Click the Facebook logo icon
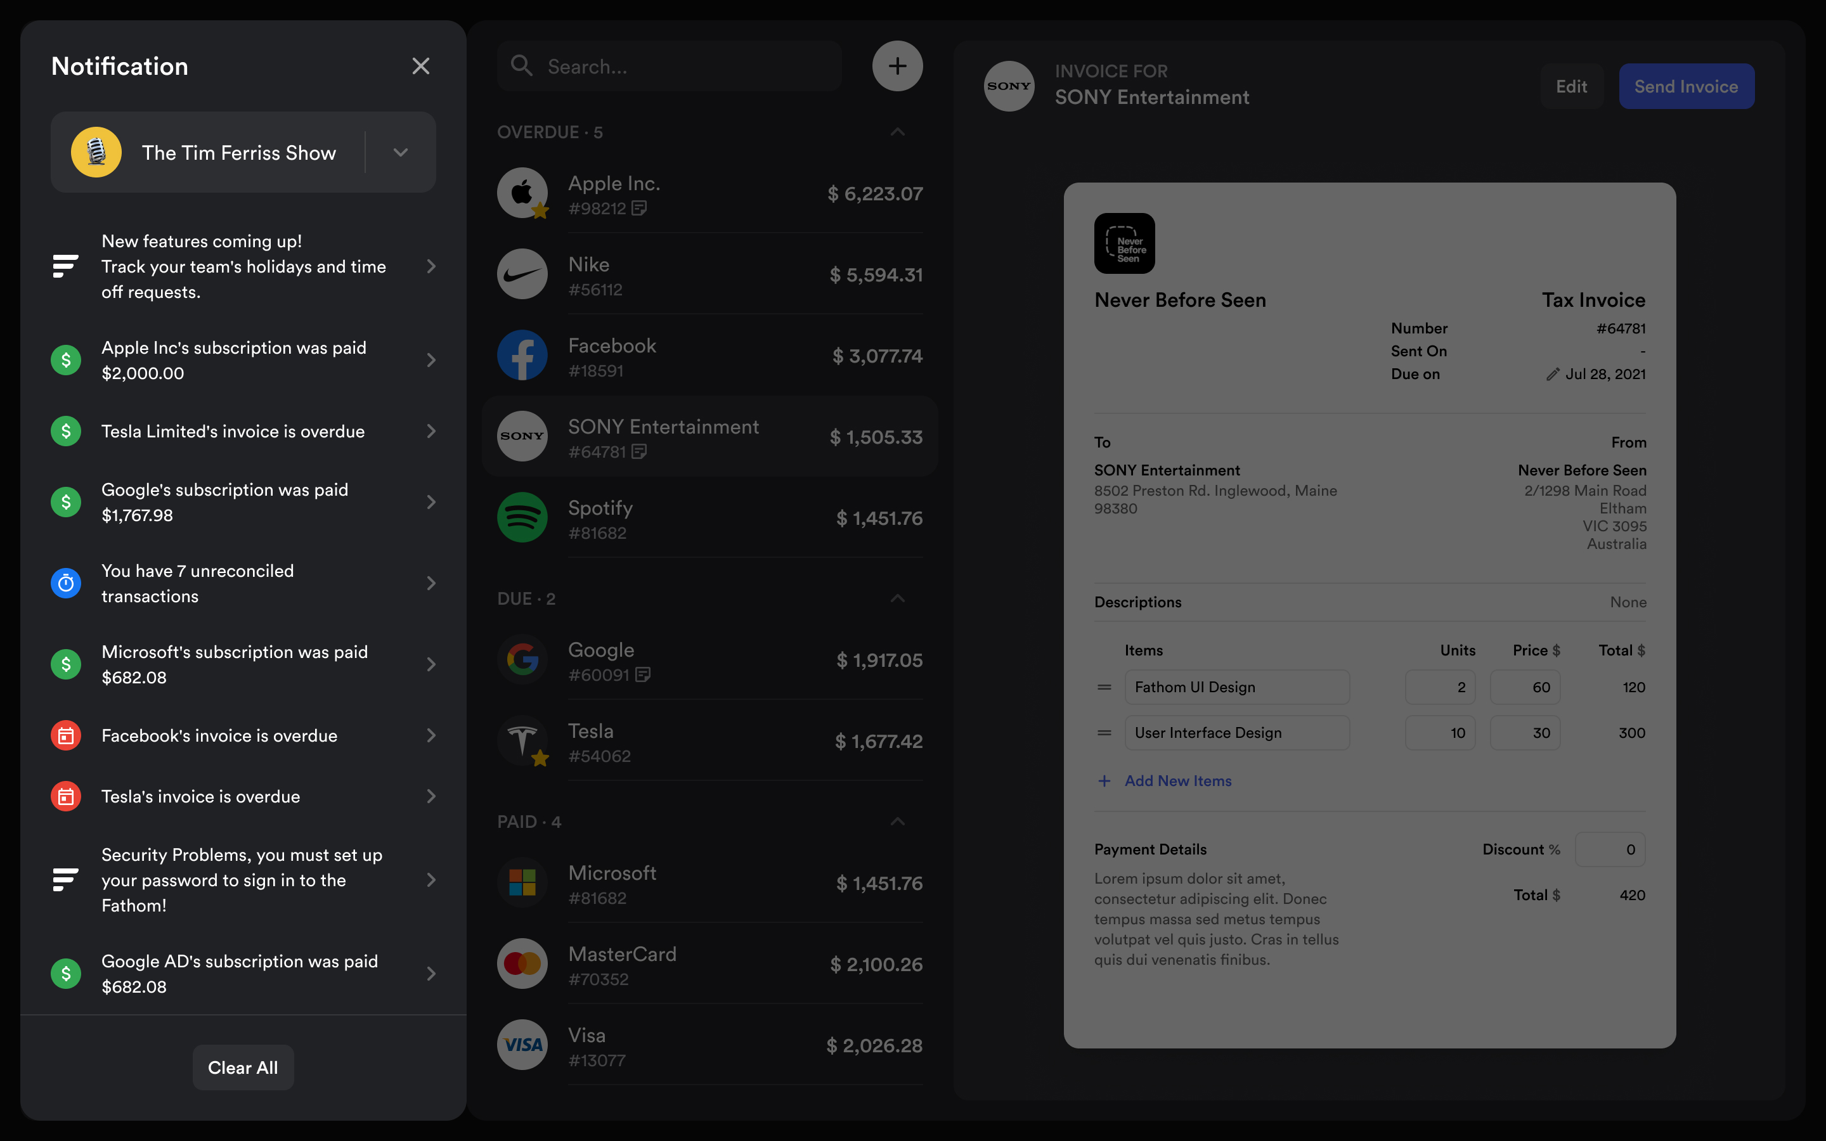 (522, 356)
